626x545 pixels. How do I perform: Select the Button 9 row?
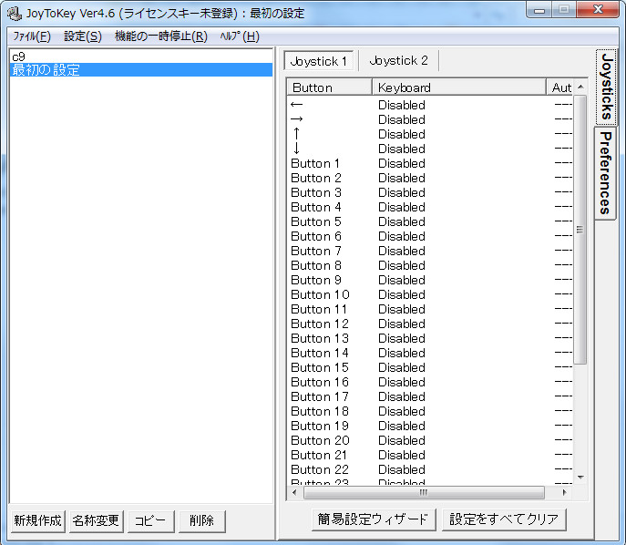coord(430,280)
